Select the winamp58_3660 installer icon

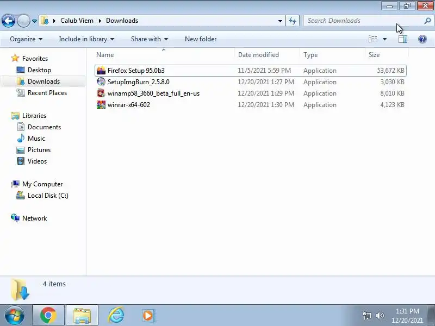pos(101,93)
